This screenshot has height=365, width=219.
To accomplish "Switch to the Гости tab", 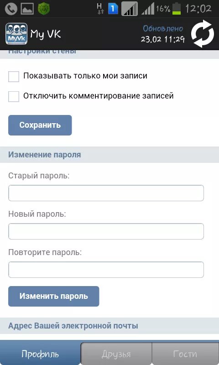I will (185, 354).
